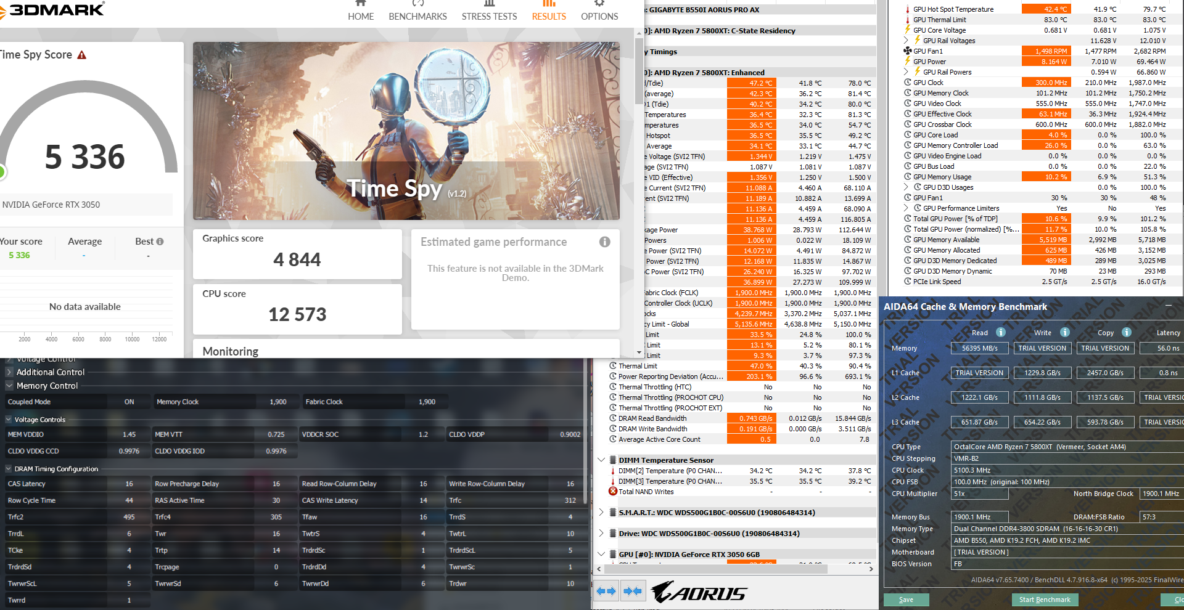Click the expand columns outward-arrows button in HWiNFO
Viewport: 1184px width, 610px height.
606,592
